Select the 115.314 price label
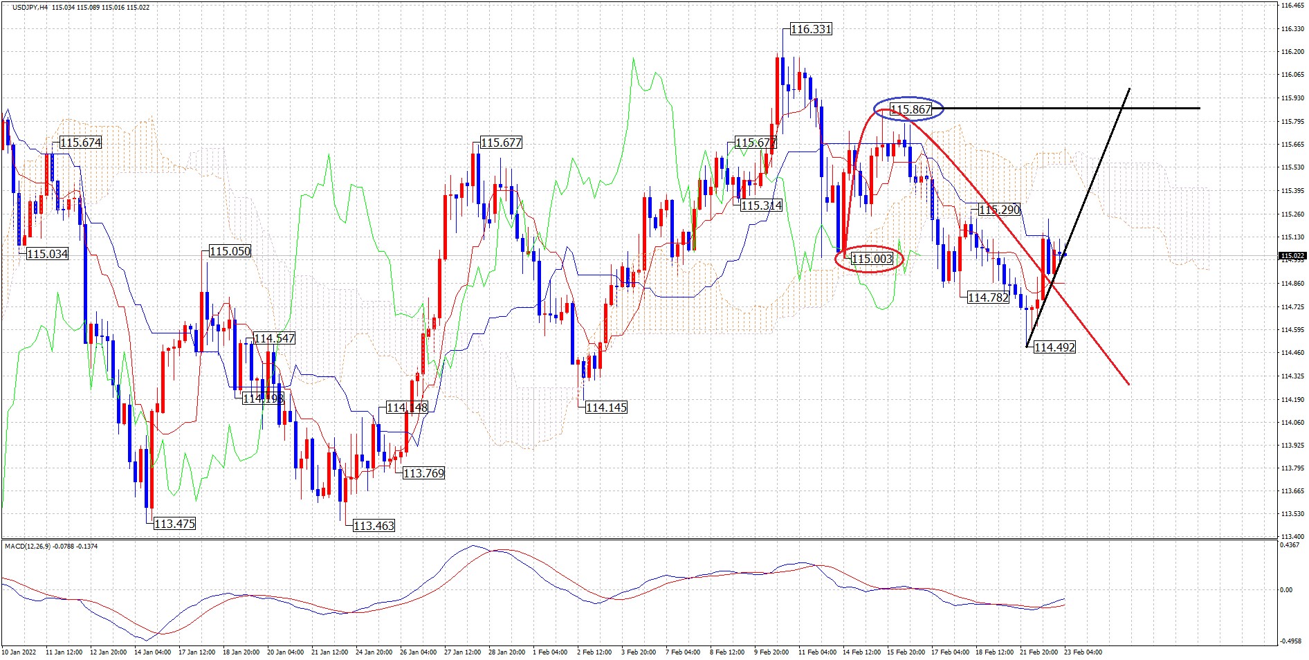This screenshot has height=660, width=1309. pyautogui.click(x=761, y=205)
